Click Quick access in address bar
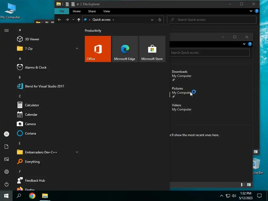This screenshot has width=268, height=201. click(101, 20)
